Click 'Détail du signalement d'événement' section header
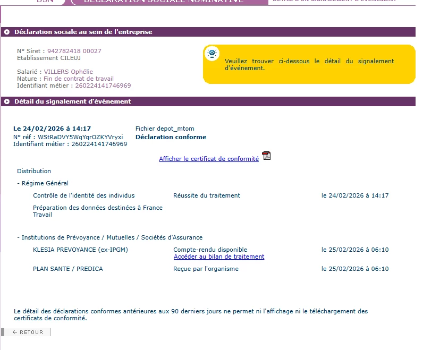This screenshot has width=423, height=350. (x=208, y=101)
